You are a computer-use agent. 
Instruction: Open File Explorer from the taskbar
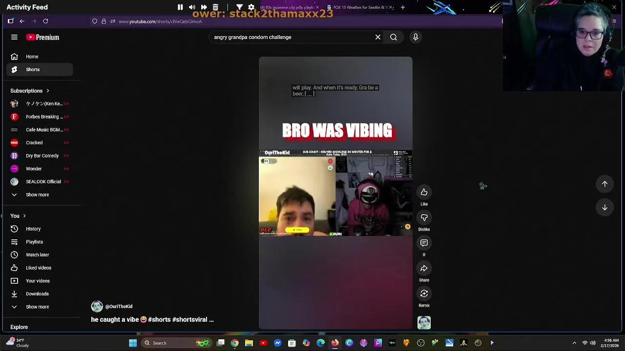pos(249,343)
